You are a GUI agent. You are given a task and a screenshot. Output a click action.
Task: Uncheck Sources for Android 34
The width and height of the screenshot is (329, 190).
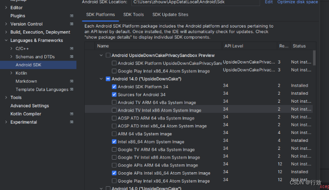click(x=114, y=95)
